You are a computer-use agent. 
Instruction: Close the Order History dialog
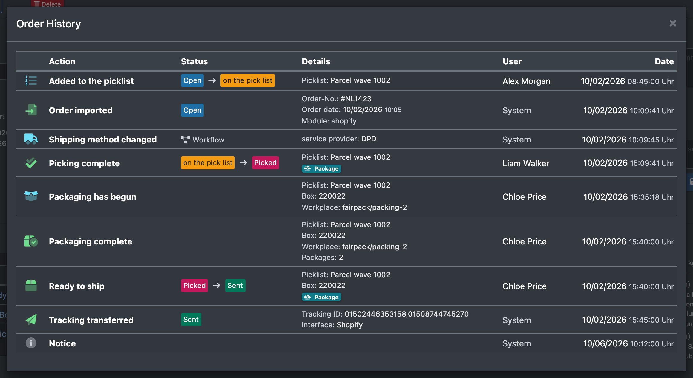pos(673,23)
